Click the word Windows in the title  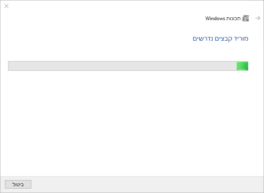pyautogui.click(x=215, y=18)
